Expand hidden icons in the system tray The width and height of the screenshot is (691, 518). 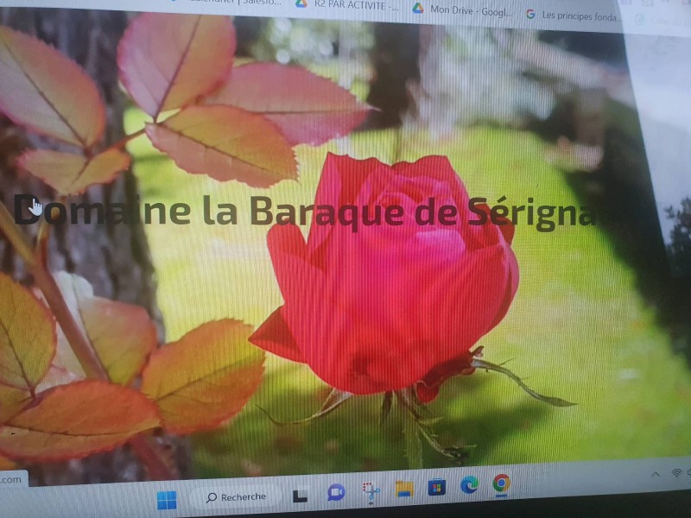[656, 473]
